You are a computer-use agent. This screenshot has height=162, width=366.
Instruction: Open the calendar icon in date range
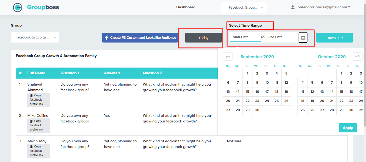[x=303, y=38]
